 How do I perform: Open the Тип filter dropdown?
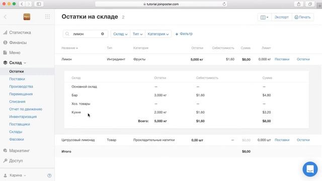click(137, 34)
